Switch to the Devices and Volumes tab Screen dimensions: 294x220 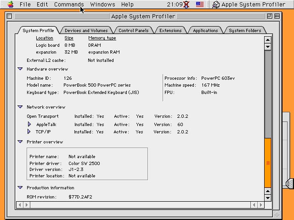(x=86, y=30)
